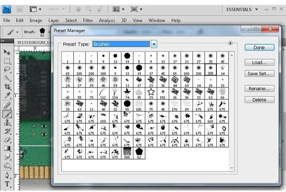Viewport: 286px width, 192px height.
Task: Select the Eraser tool
Action: pos(7,140)
